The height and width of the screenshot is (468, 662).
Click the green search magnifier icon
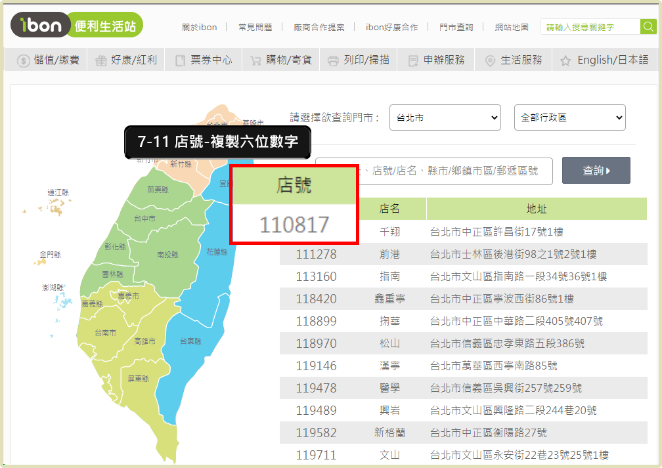coord(648,27)
